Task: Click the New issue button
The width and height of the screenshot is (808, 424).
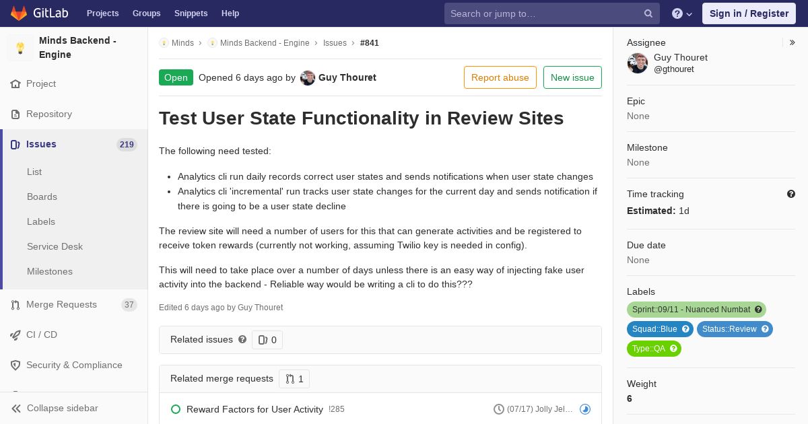Action: (572, 77)
